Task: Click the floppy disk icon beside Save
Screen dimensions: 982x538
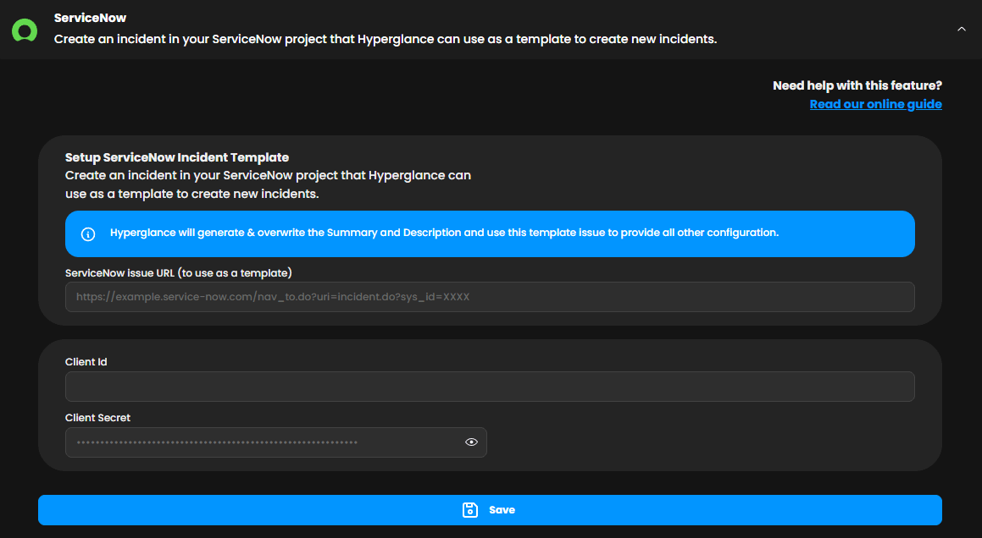Action: click(x=469, y=510)
